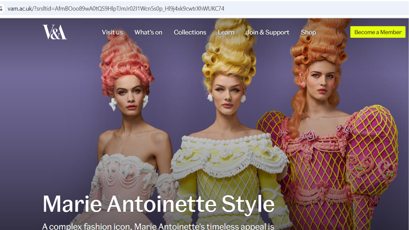Viewport: 409px width, 230px height.
Task: Click the 'A complex fashion icon' description text
Action: click(158, 226)
